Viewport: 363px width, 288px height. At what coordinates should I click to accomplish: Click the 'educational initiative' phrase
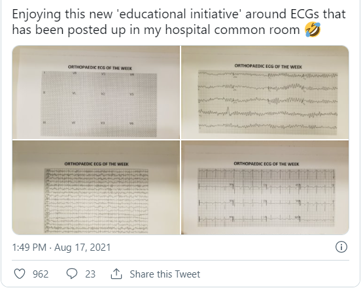178,14
